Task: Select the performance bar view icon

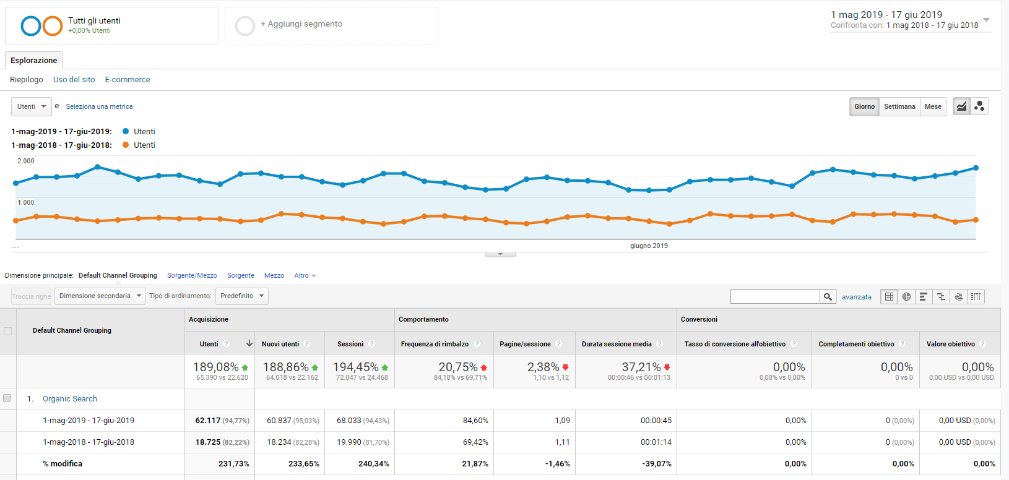Action: tap(924, 297)
